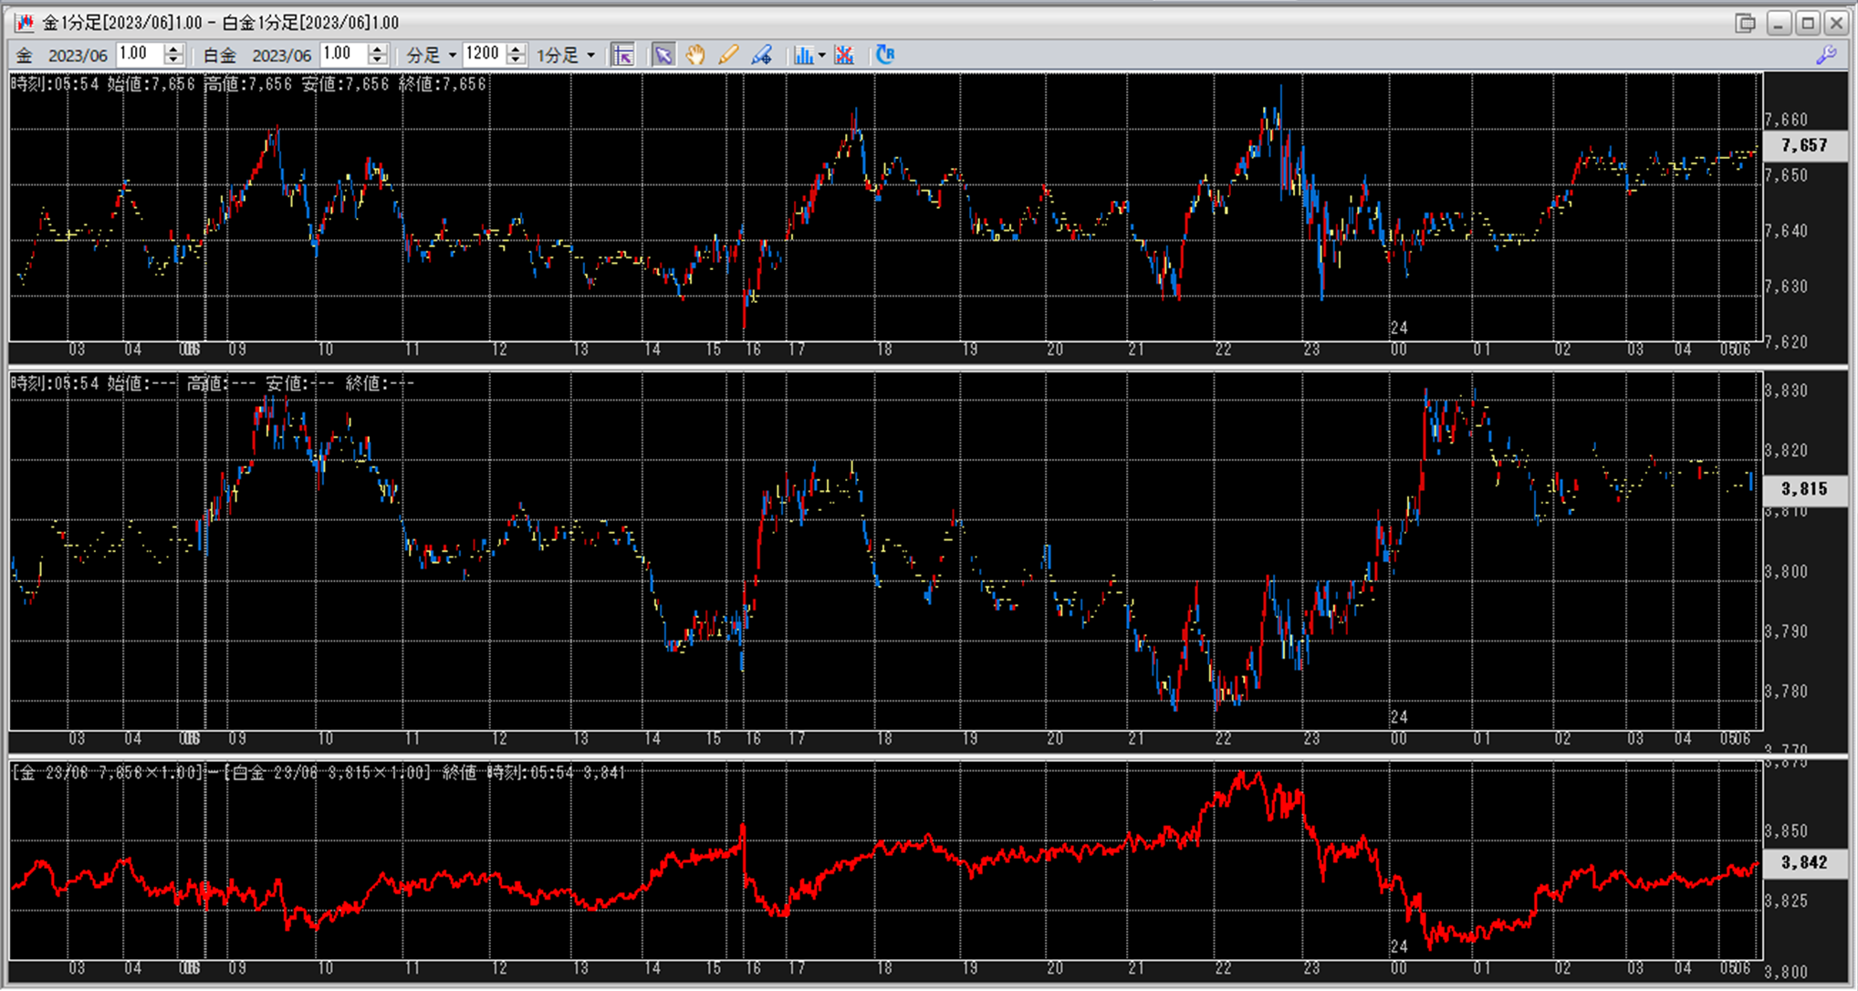Image resolution: width=1858 pixels, height=991 pixels.
Task: Click the reload chart icon
Action: (884, 55)
